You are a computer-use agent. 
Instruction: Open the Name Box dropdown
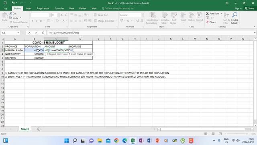(18, 33)
